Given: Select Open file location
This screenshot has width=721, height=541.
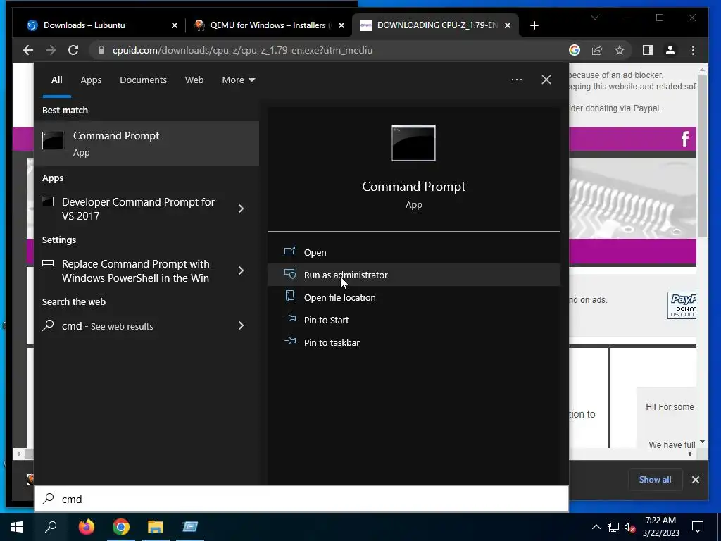Looking at the screenshot, I should (413, 297).
